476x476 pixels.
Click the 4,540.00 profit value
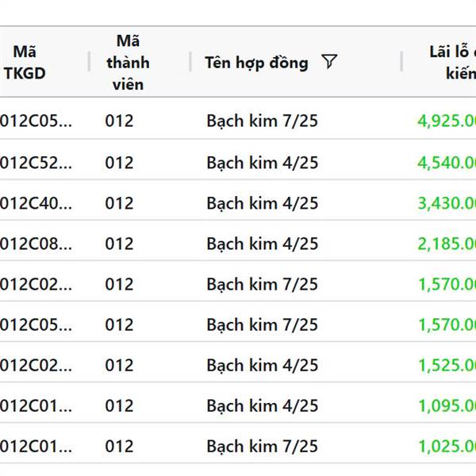click(x=446, y=163)
